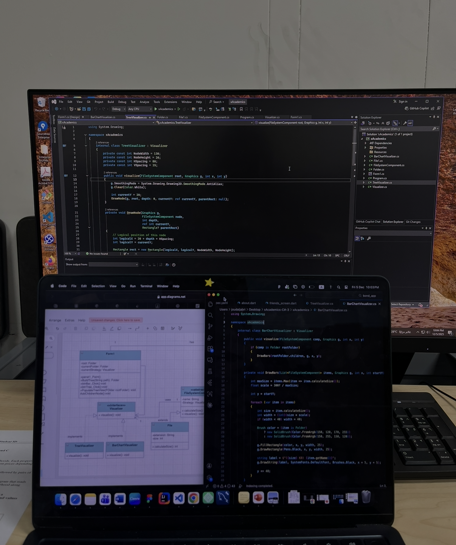This screenshot has height=545, width=456.
Task: Click the Save All icon in Visual Studio toolbar
Action: (x=89, y=109)
